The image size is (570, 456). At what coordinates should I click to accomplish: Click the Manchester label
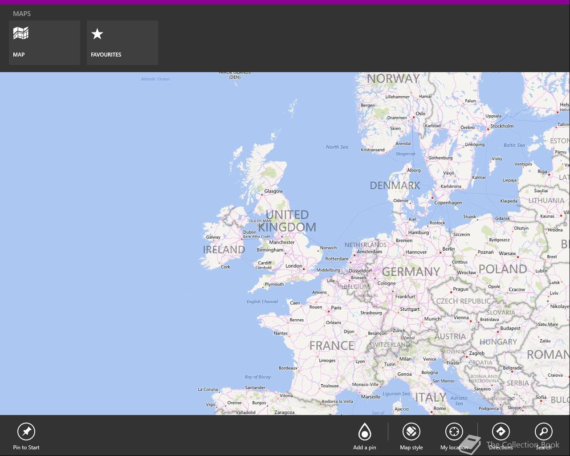coord(282,242)
